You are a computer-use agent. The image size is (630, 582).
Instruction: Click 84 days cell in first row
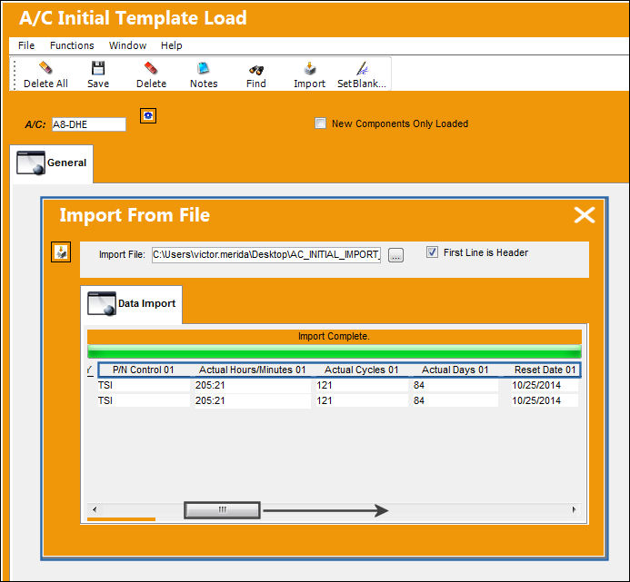455,385
